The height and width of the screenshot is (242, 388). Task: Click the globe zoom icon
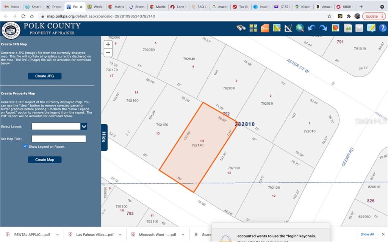pos(300,28)
